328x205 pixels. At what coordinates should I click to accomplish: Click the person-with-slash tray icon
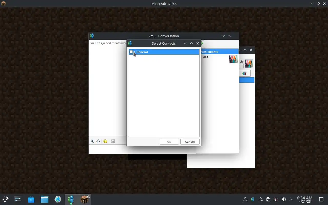tap(261, 199)
